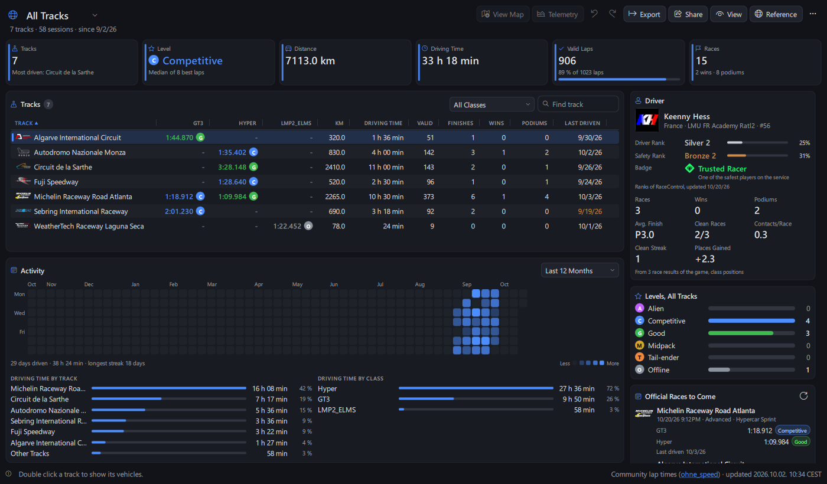Open the View button with eye icon
Screen dimensions: 827x484
728,14
